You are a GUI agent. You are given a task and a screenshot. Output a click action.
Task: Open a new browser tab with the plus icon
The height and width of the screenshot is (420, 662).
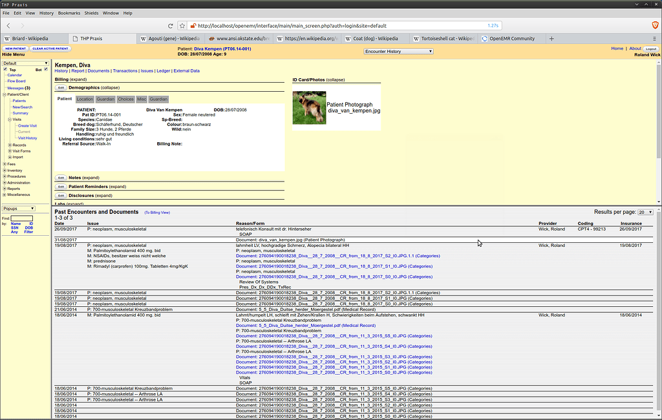coord(551,38)
